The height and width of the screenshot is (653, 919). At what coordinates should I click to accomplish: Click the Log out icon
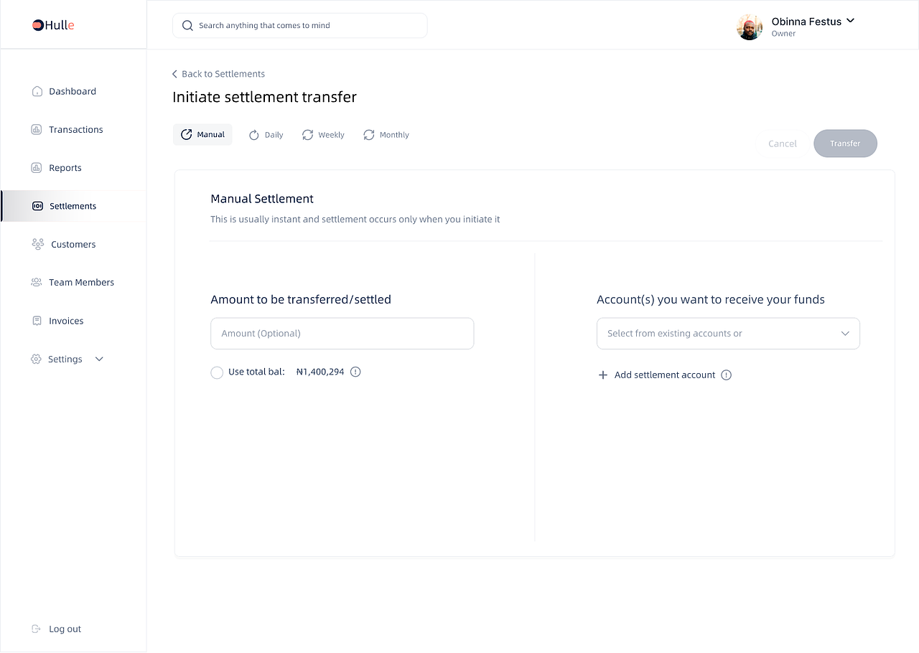coord(37,629)
